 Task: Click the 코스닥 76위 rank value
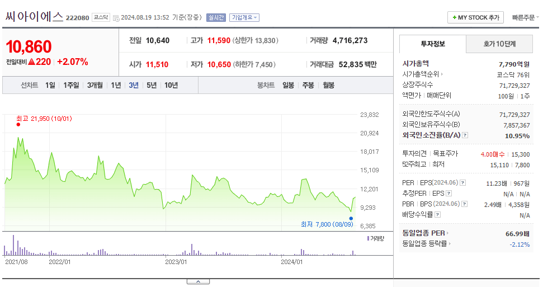pyautogui.click(x=513, y=75)
